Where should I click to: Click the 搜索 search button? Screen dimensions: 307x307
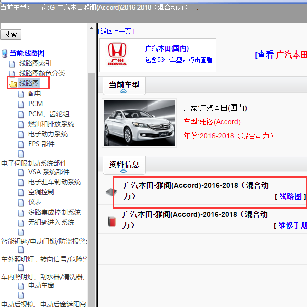pos(11,34)
